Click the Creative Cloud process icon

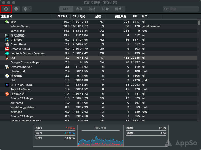[7, 49]
